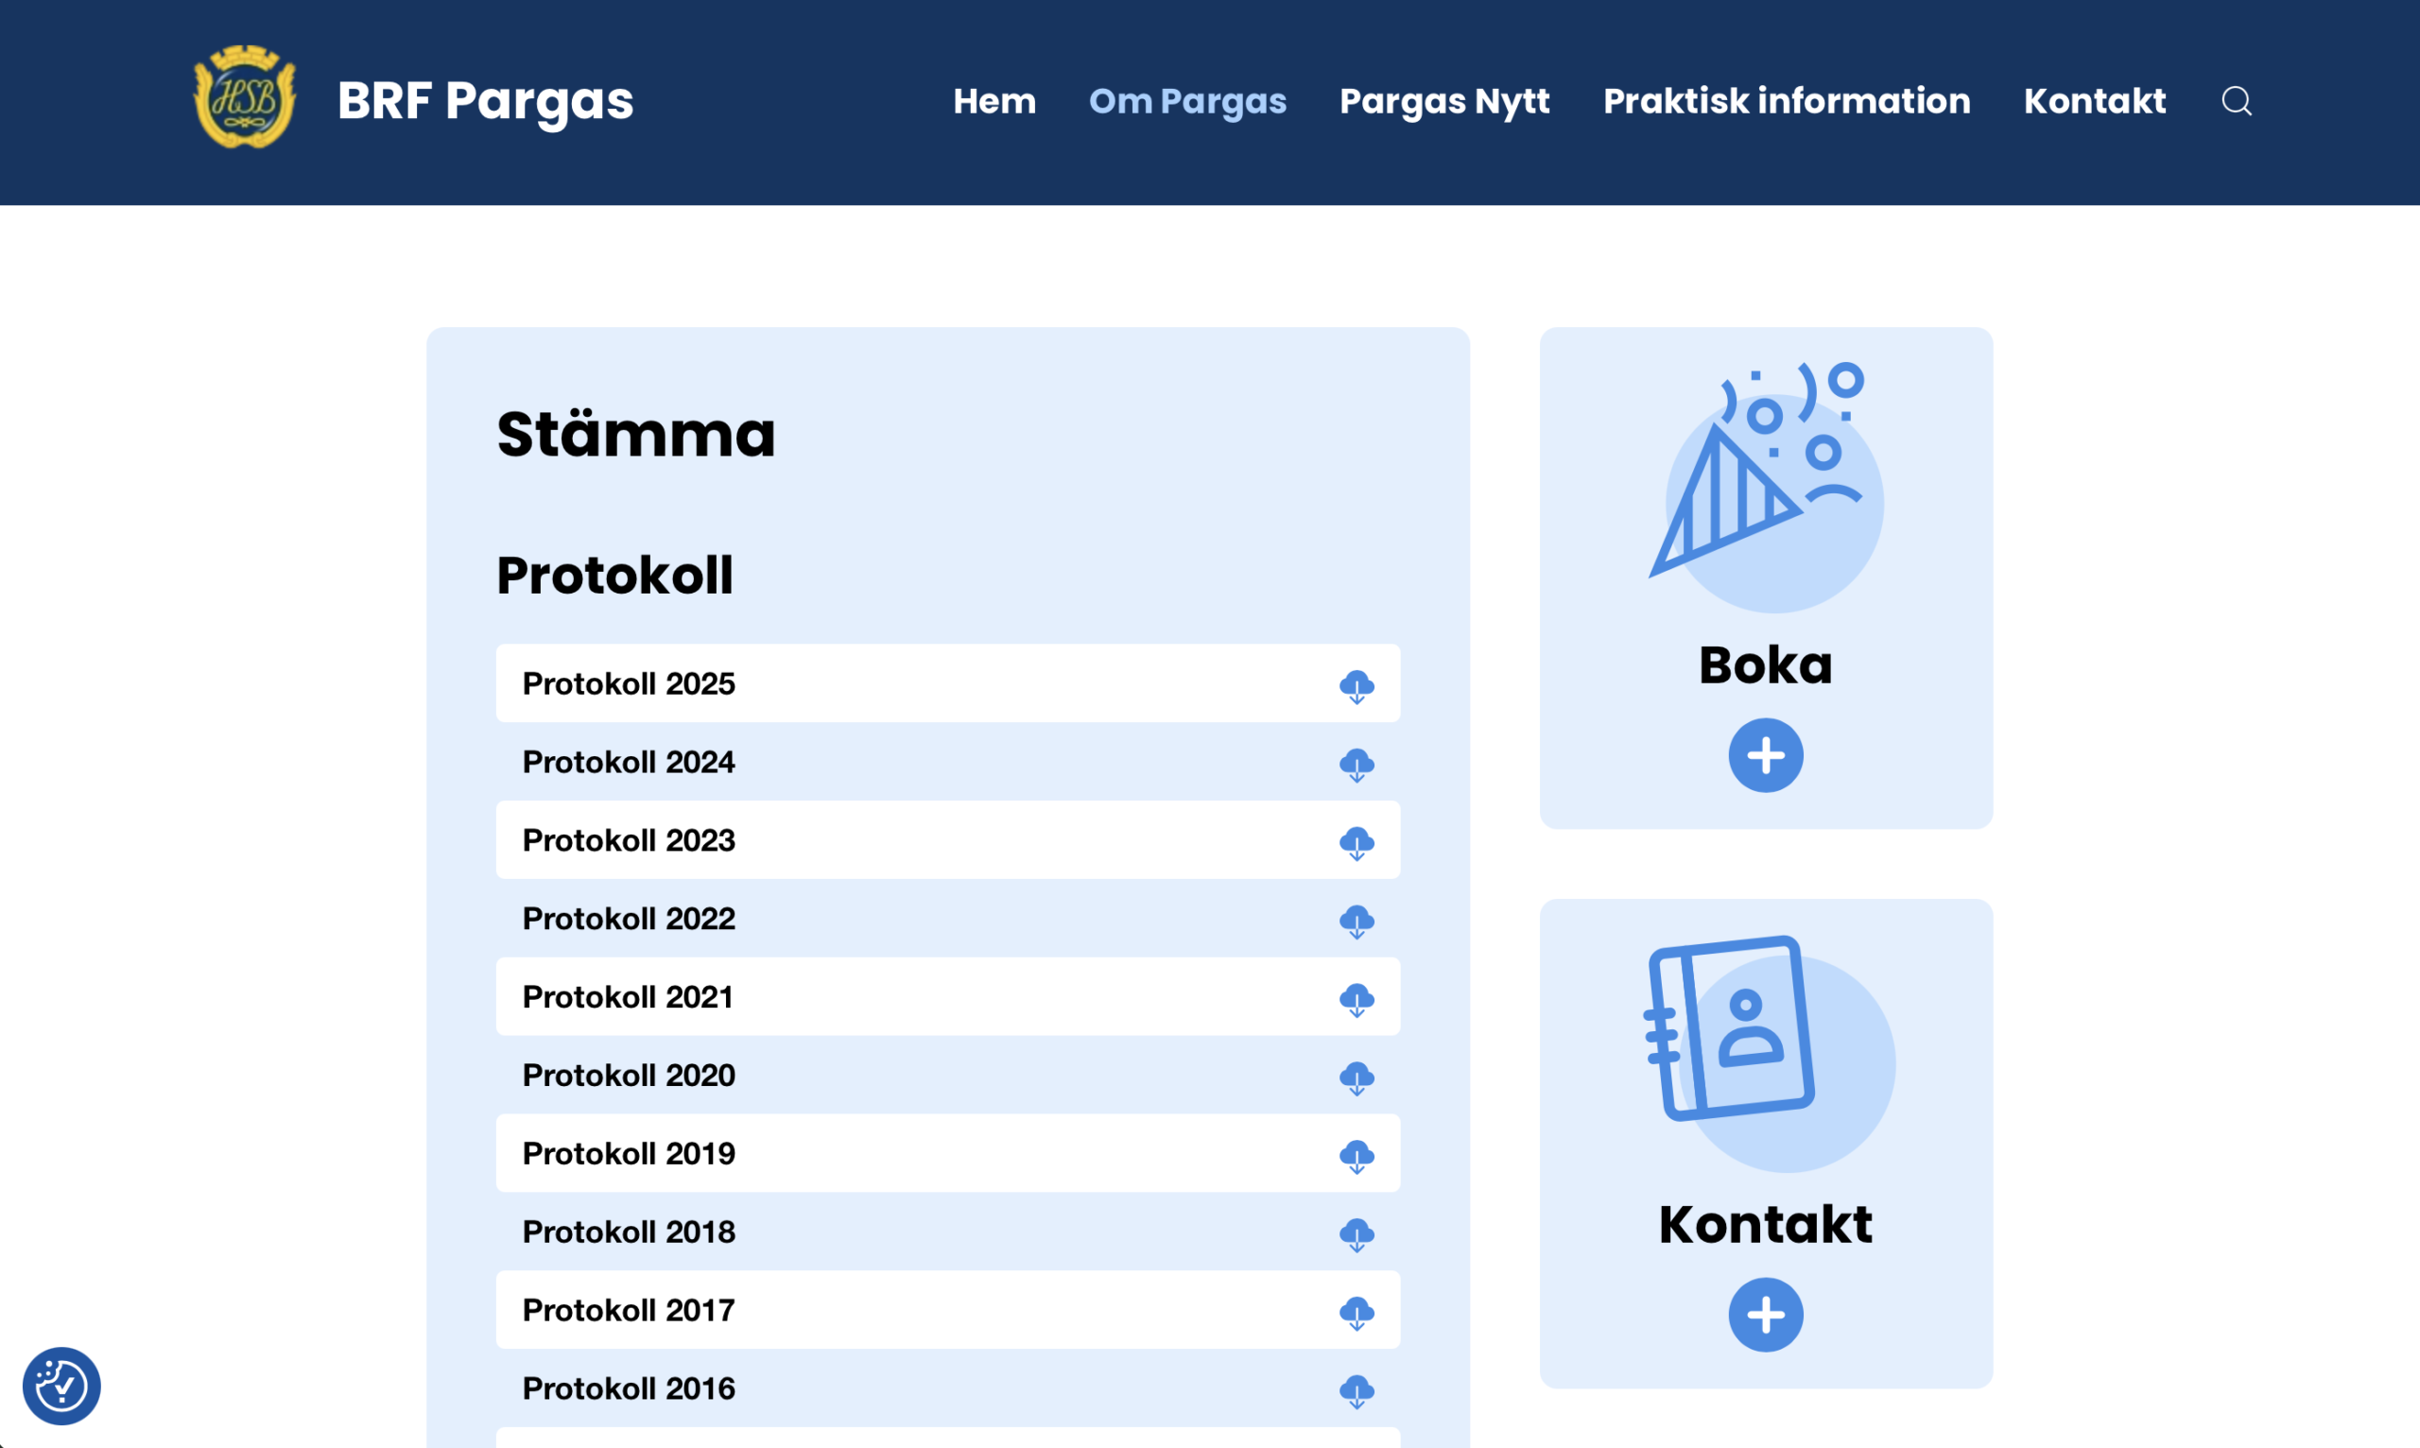Go to Pargas Nytt page
The height and width of the screenshot is (1448, 2420).
(x=1444, y=100)
